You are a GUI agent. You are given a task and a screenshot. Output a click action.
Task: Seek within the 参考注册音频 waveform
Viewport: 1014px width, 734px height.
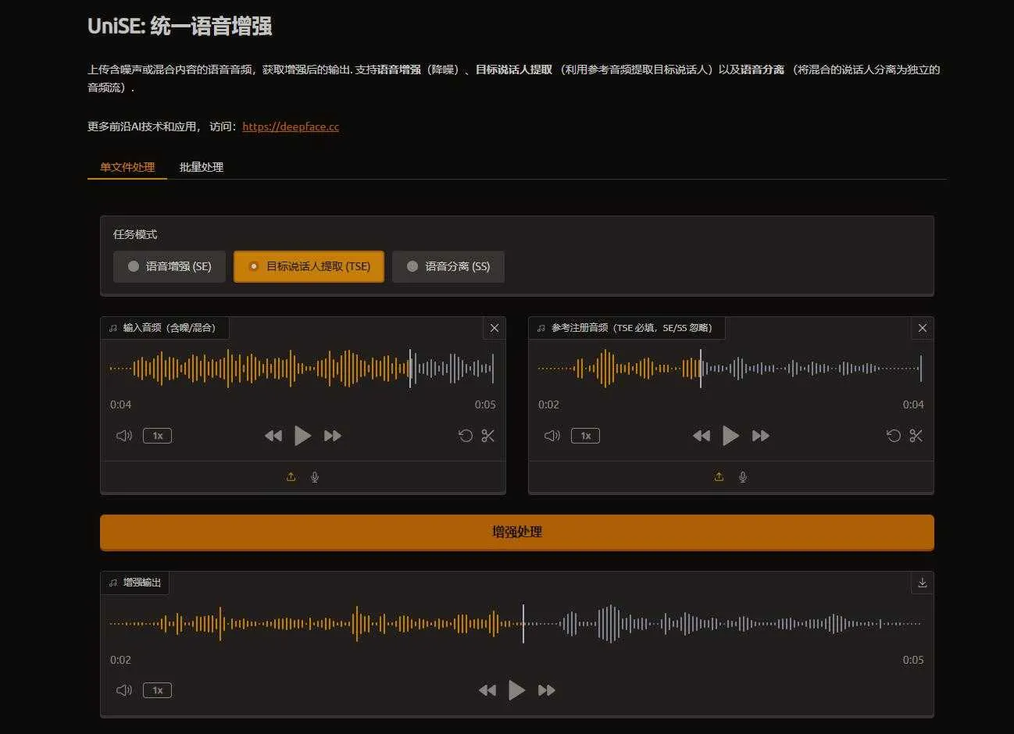pos(730,369)
